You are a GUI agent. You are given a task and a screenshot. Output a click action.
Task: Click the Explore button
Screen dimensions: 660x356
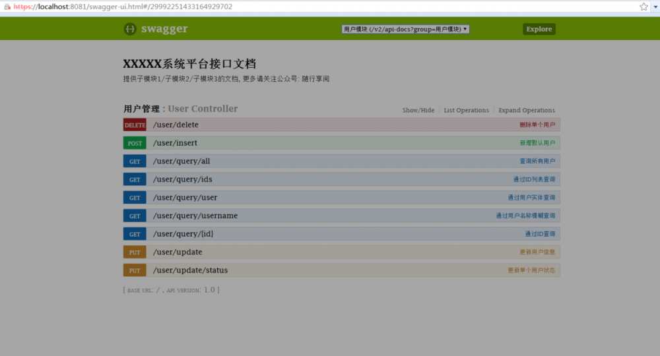tap(539, 29)
